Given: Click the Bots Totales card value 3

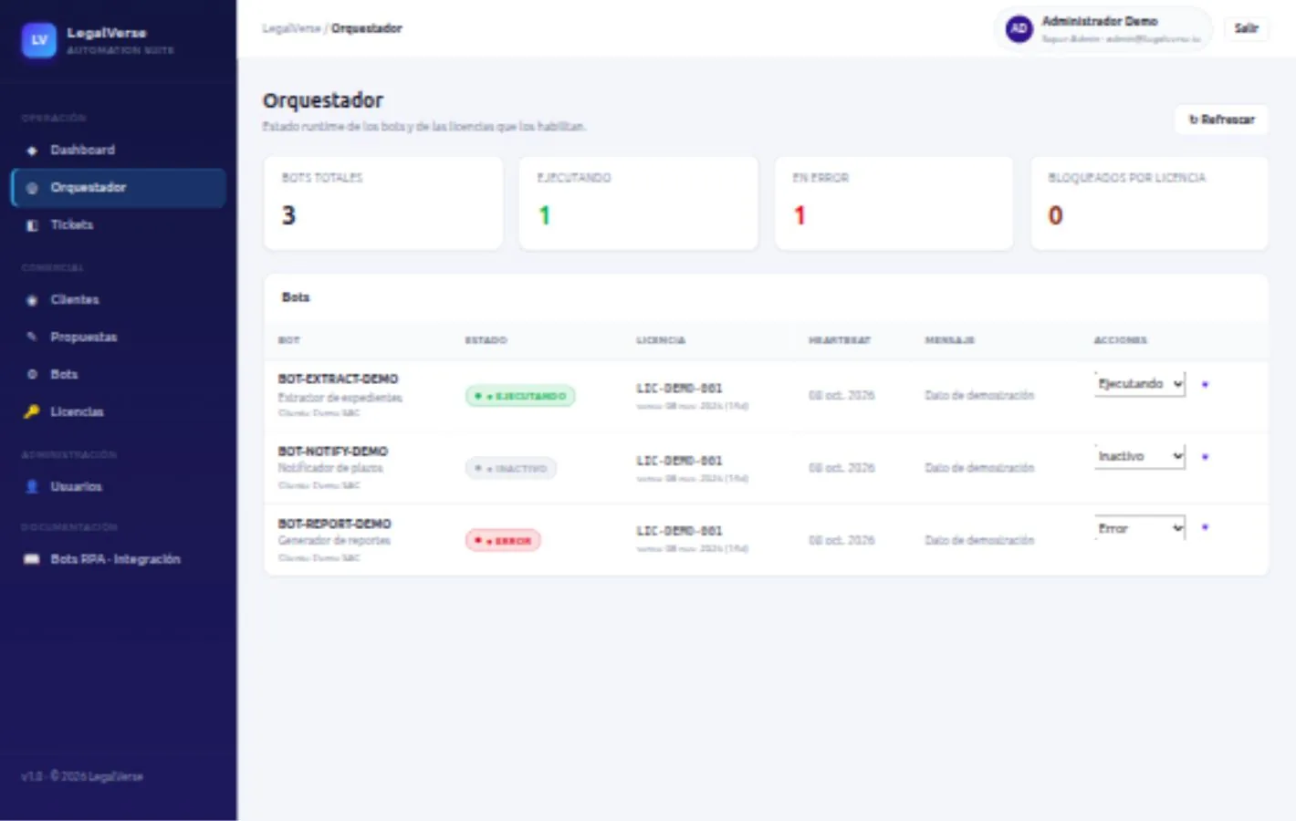Looking at the screenshot, I should coord(288,215).
